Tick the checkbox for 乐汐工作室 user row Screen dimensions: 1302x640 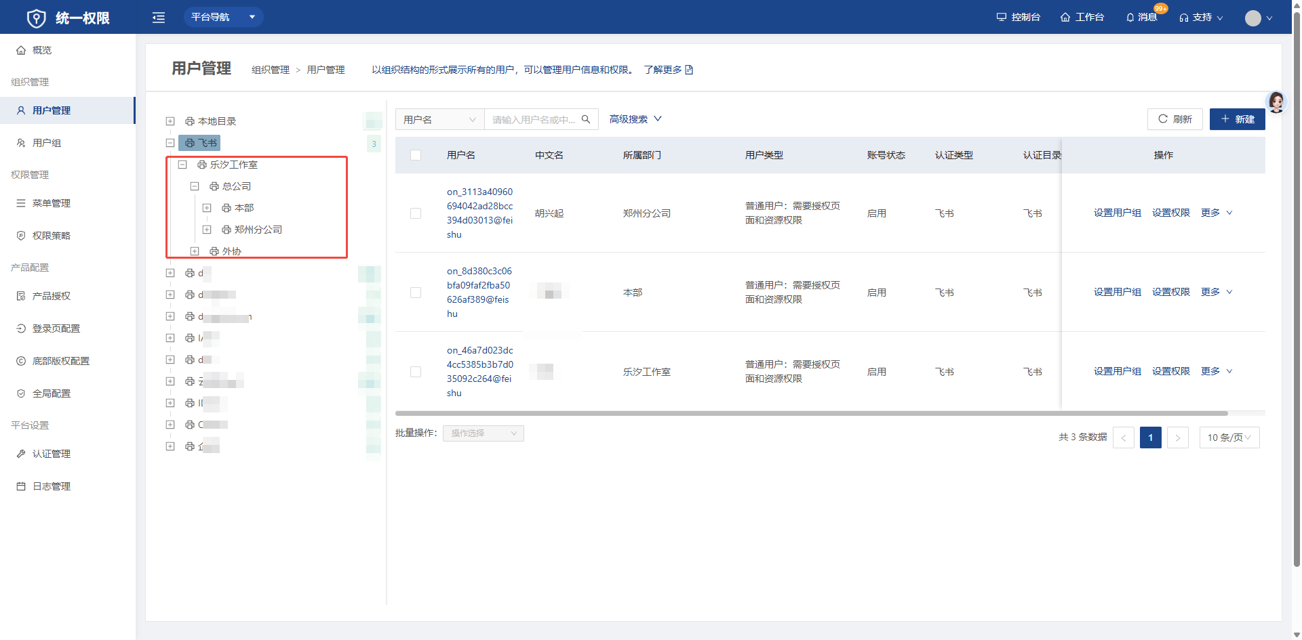tap(416, 372)
